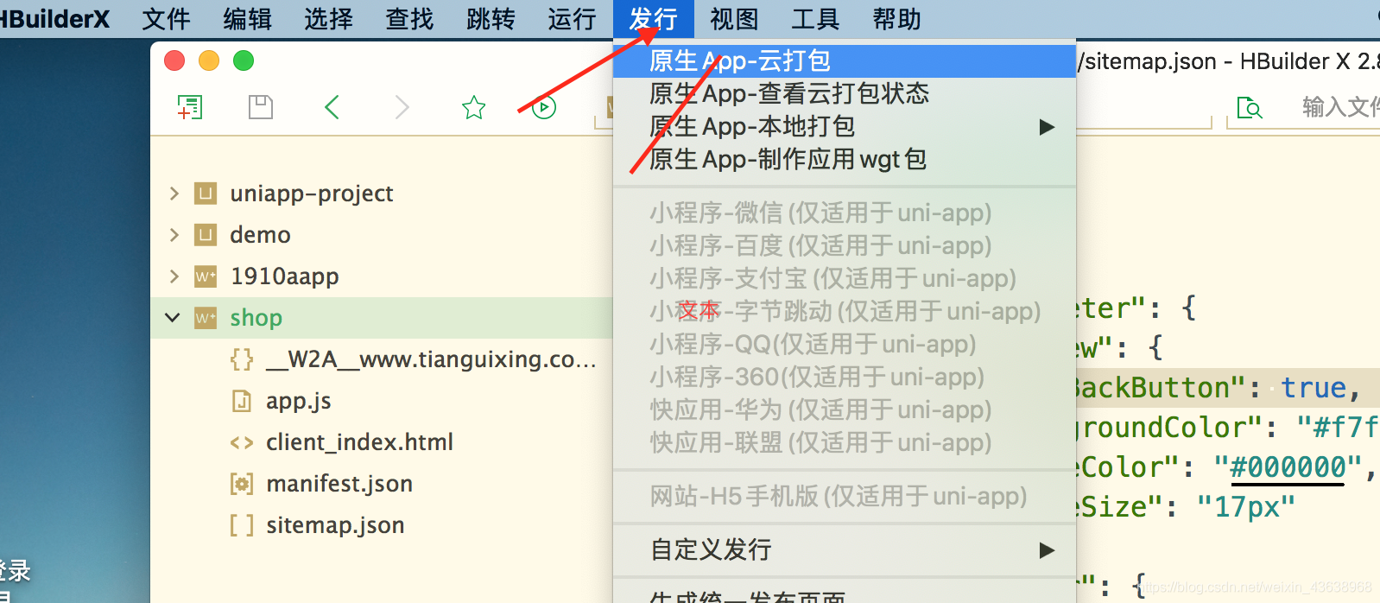Choose 原生App-查看云打包状态

pos(845,93)
